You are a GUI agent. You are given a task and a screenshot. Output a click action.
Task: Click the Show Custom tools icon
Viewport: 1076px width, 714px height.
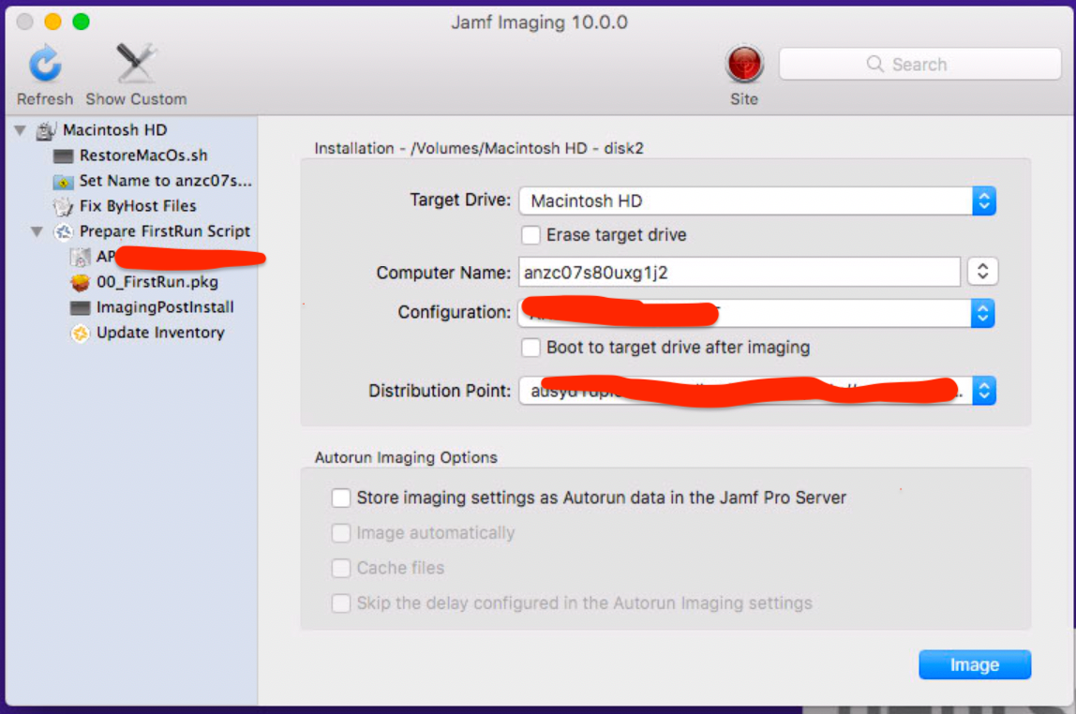136,63
